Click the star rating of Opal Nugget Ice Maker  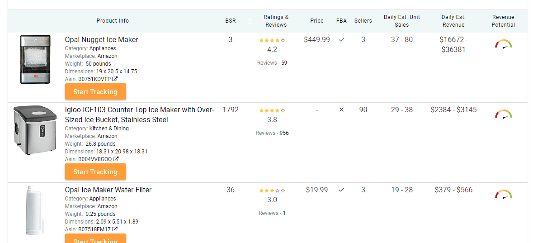coord(272,40)
